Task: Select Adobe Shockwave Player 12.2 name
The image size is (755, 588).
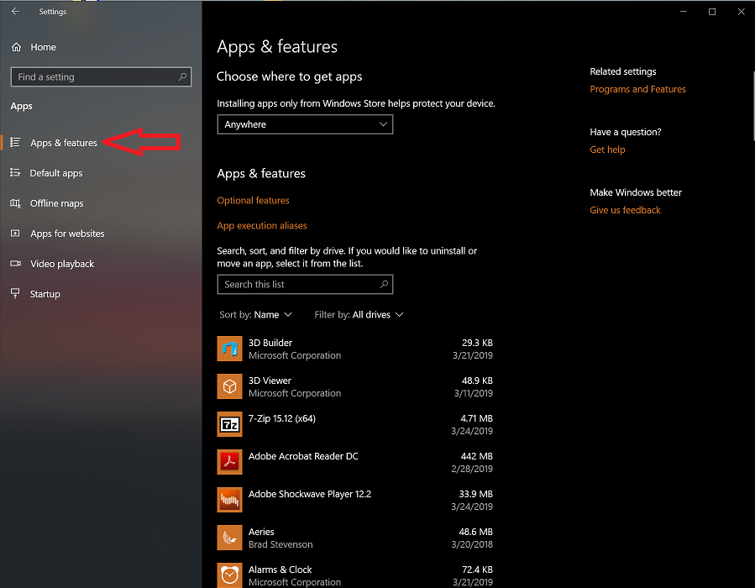Action: pyautogui.click(x=310, y=494)
